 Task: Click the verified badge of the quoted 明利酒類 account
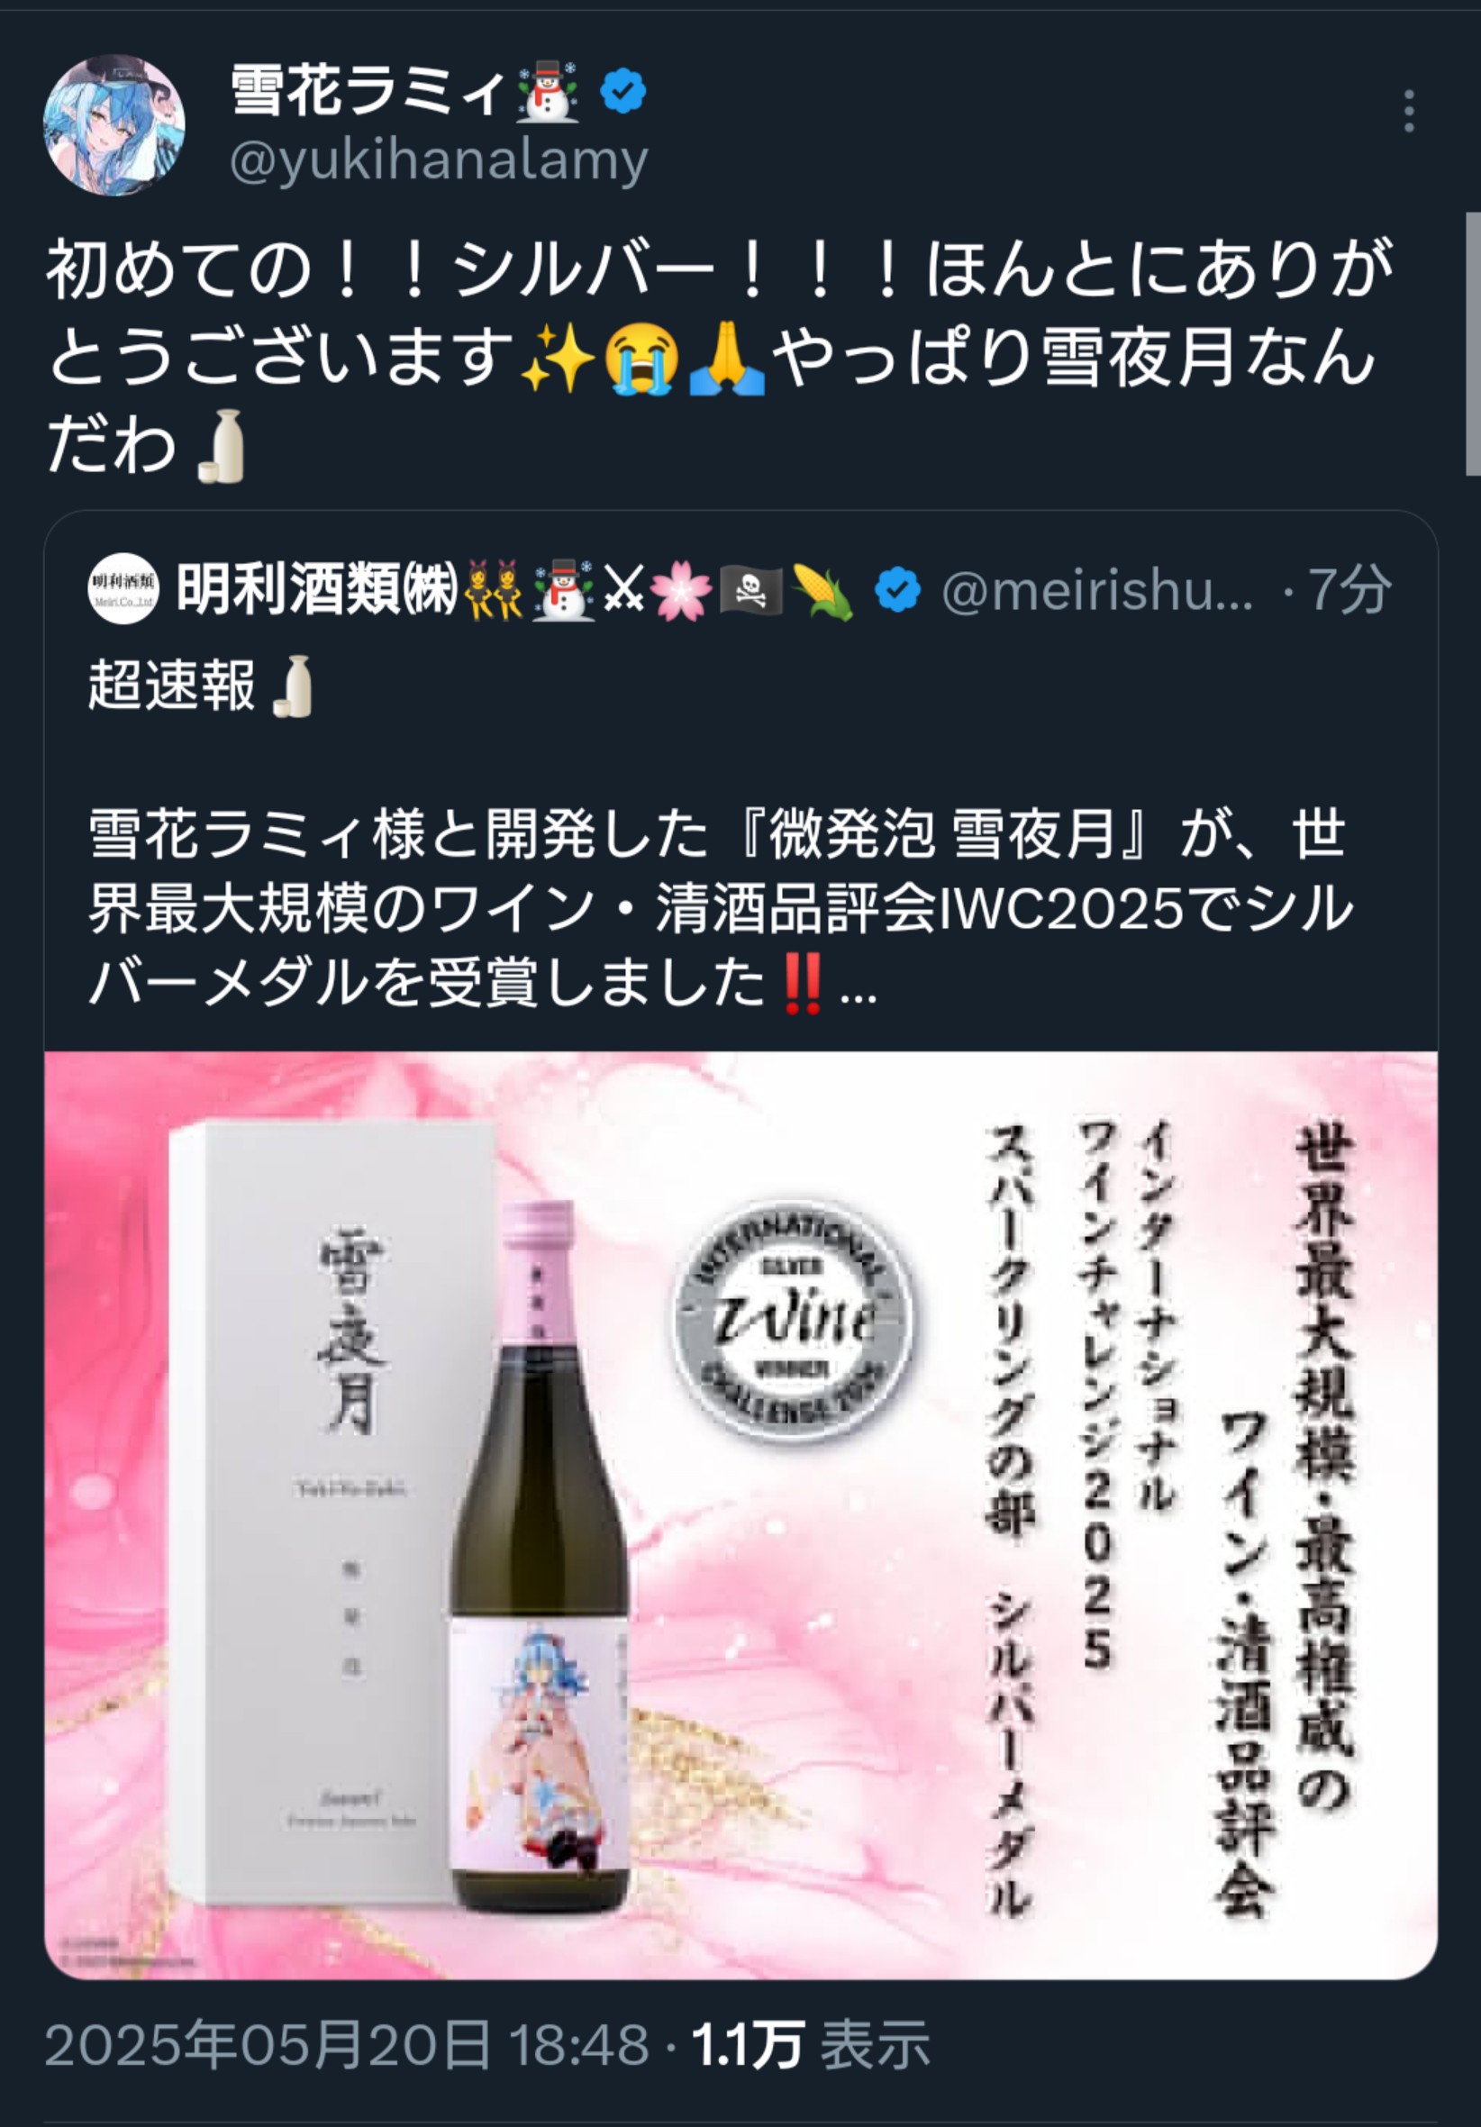(x=897, y=590)
